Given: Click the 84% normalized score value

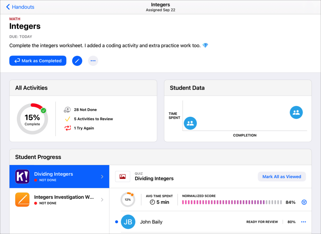Looking at the screenshot, I should 290,202.
